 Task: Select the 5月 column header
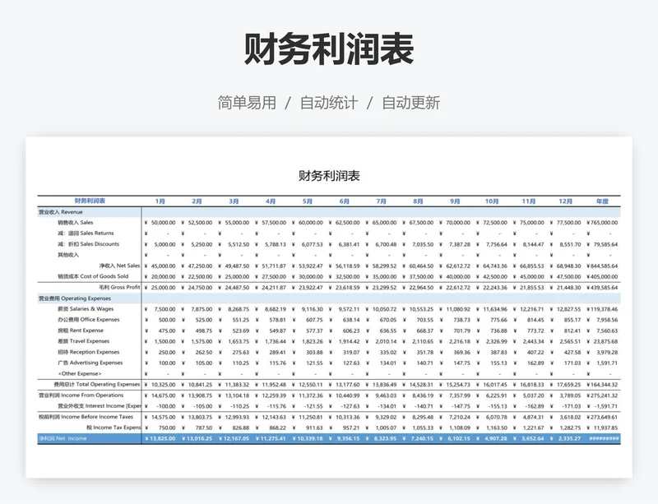click(308, 201)
